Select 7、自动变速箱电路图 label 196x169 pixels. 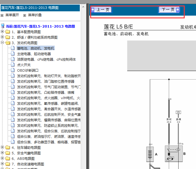pyautogui.click(x=28, y=164)
